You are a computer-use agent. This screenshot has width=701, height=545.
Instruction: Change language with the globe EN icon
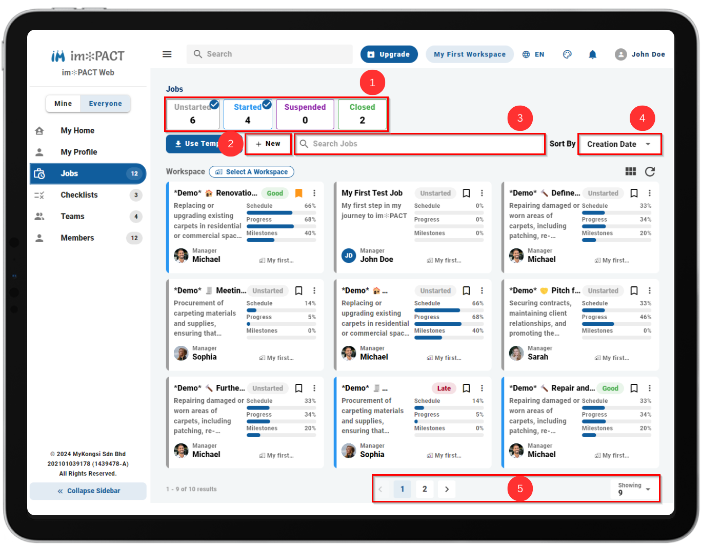[x=533, y=54]
